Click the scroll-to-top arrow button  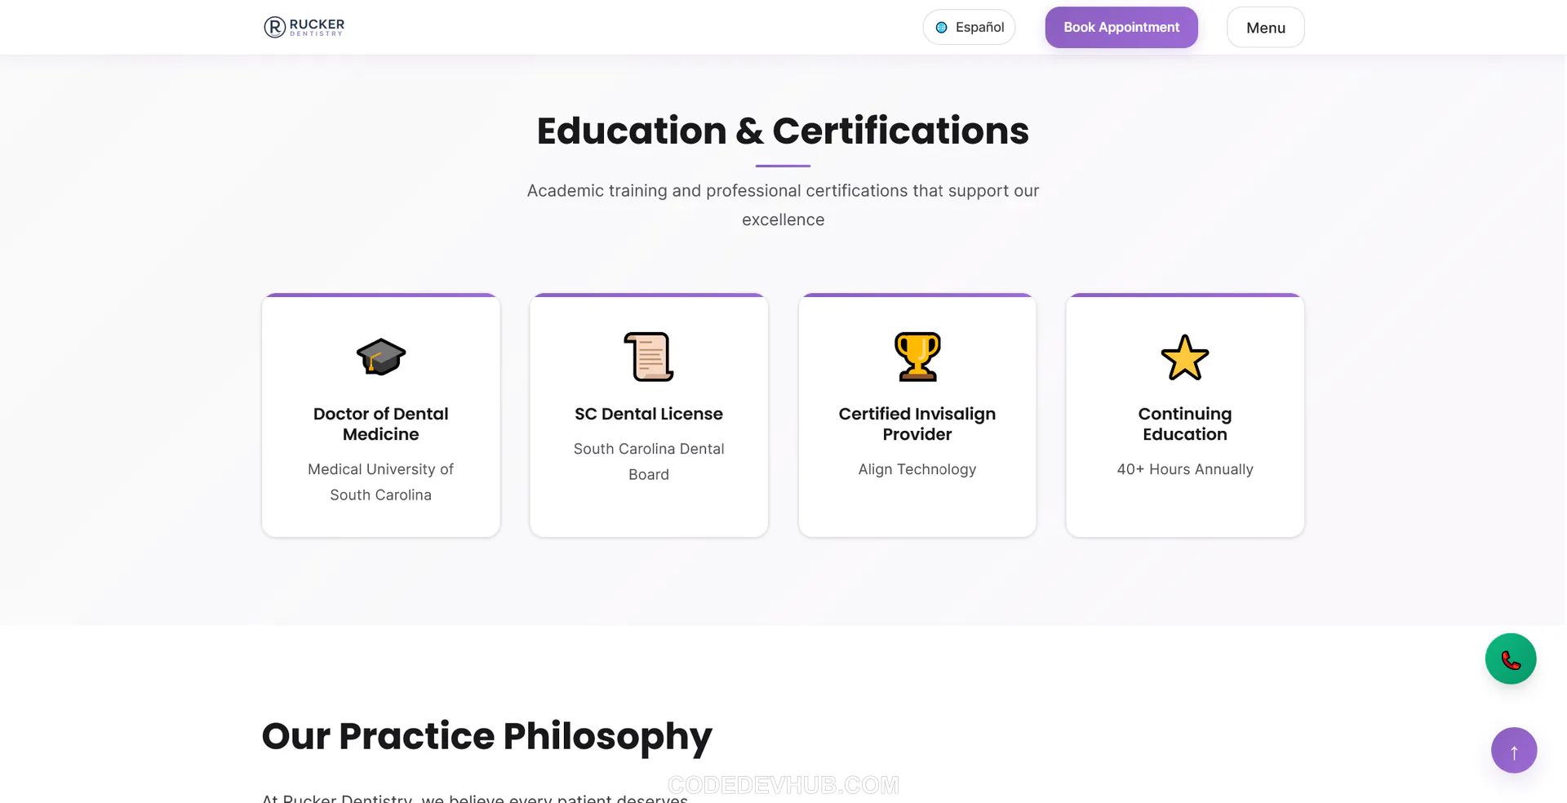click(1514, 750)
